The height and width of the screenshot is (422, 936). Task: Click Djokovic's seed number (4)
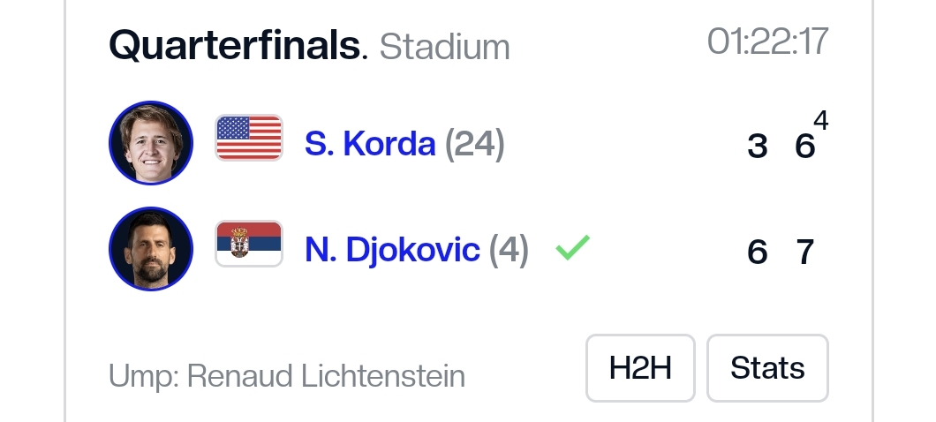(x=509, y=250)
